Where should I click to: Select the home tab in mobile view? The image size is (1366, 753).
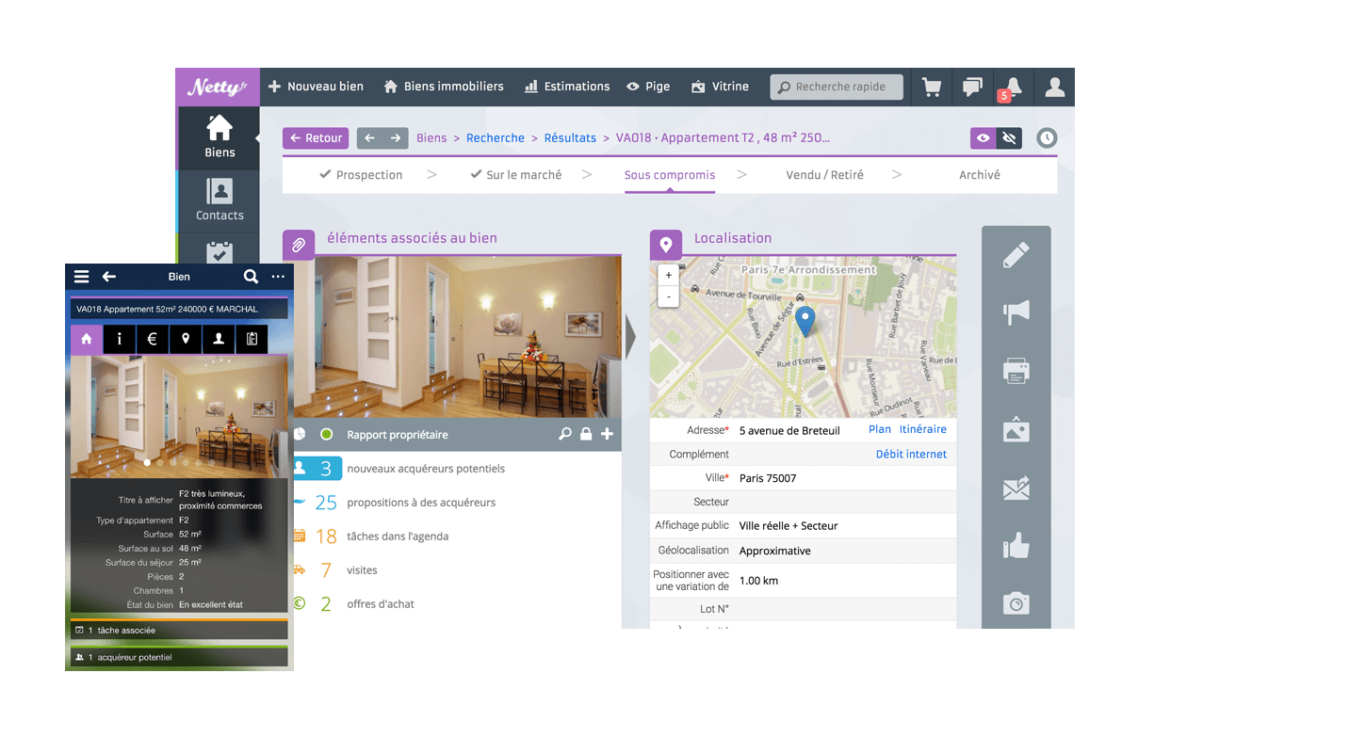click(x=87, y=339)
